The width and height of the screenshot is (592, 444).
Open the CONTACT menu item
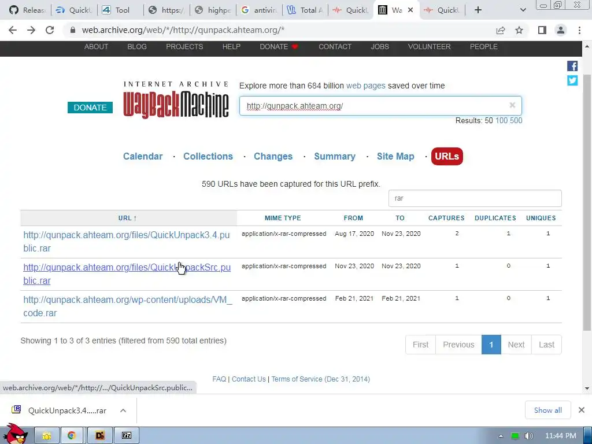[x=335, y=47]
